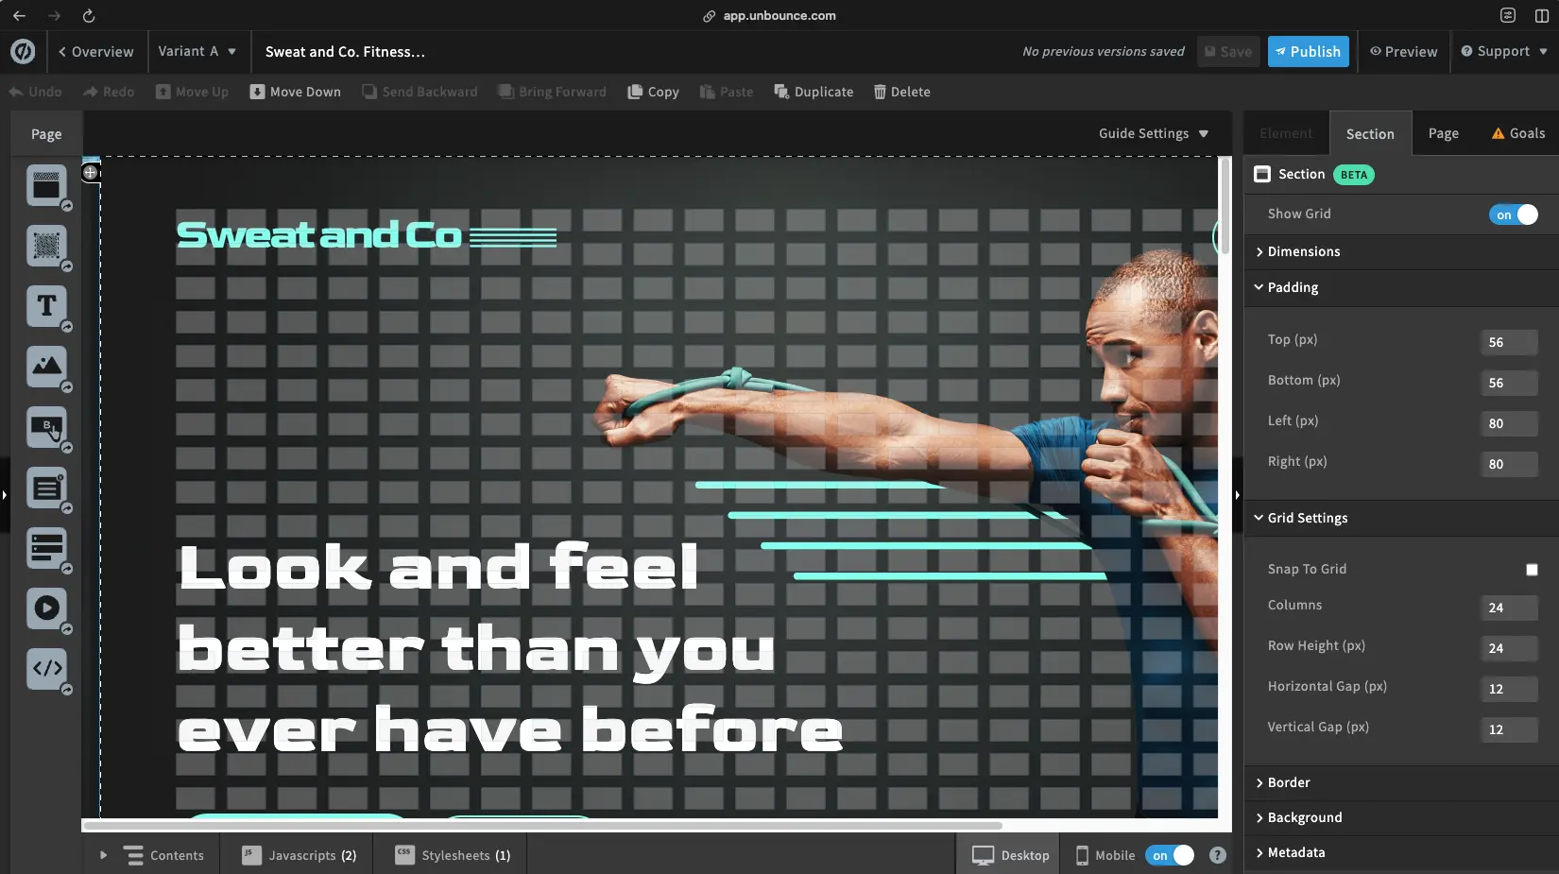Select the Section tool in the sidebar
Screen dimensions: 1559x874
pyautogui.click(x=45, y=186)
